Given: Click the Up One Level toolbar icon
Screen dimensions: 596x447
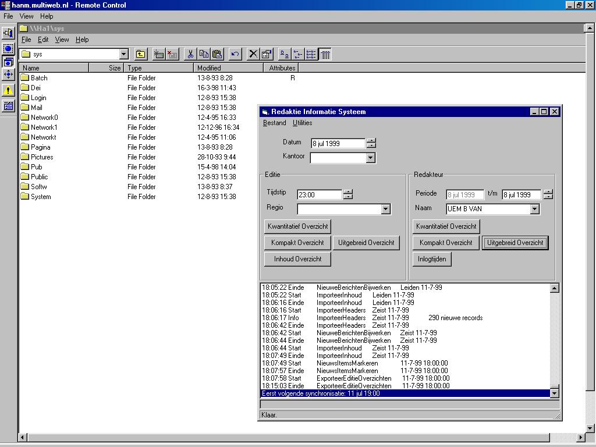Looking at the screenshot, I should [x=141, y=54].
